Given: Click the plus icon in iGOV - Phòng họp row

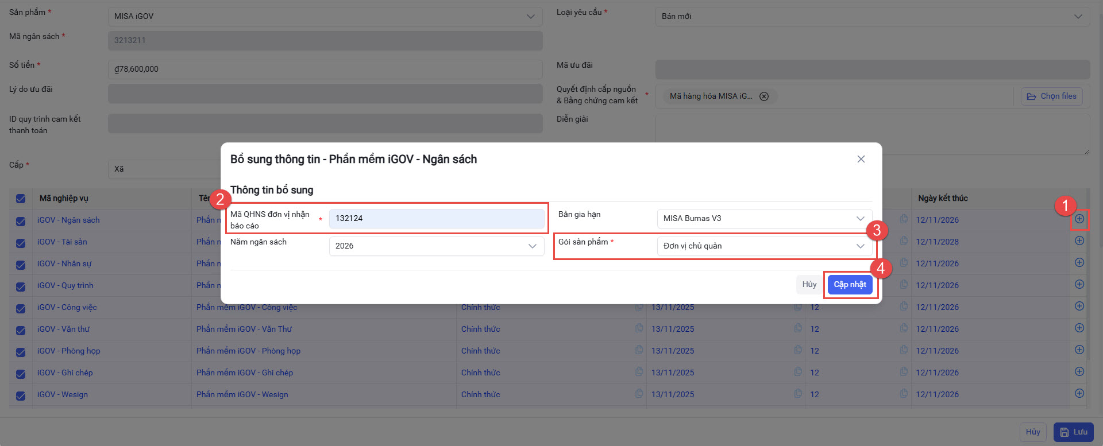Looking at the screenshot, I should (1079, 350).
